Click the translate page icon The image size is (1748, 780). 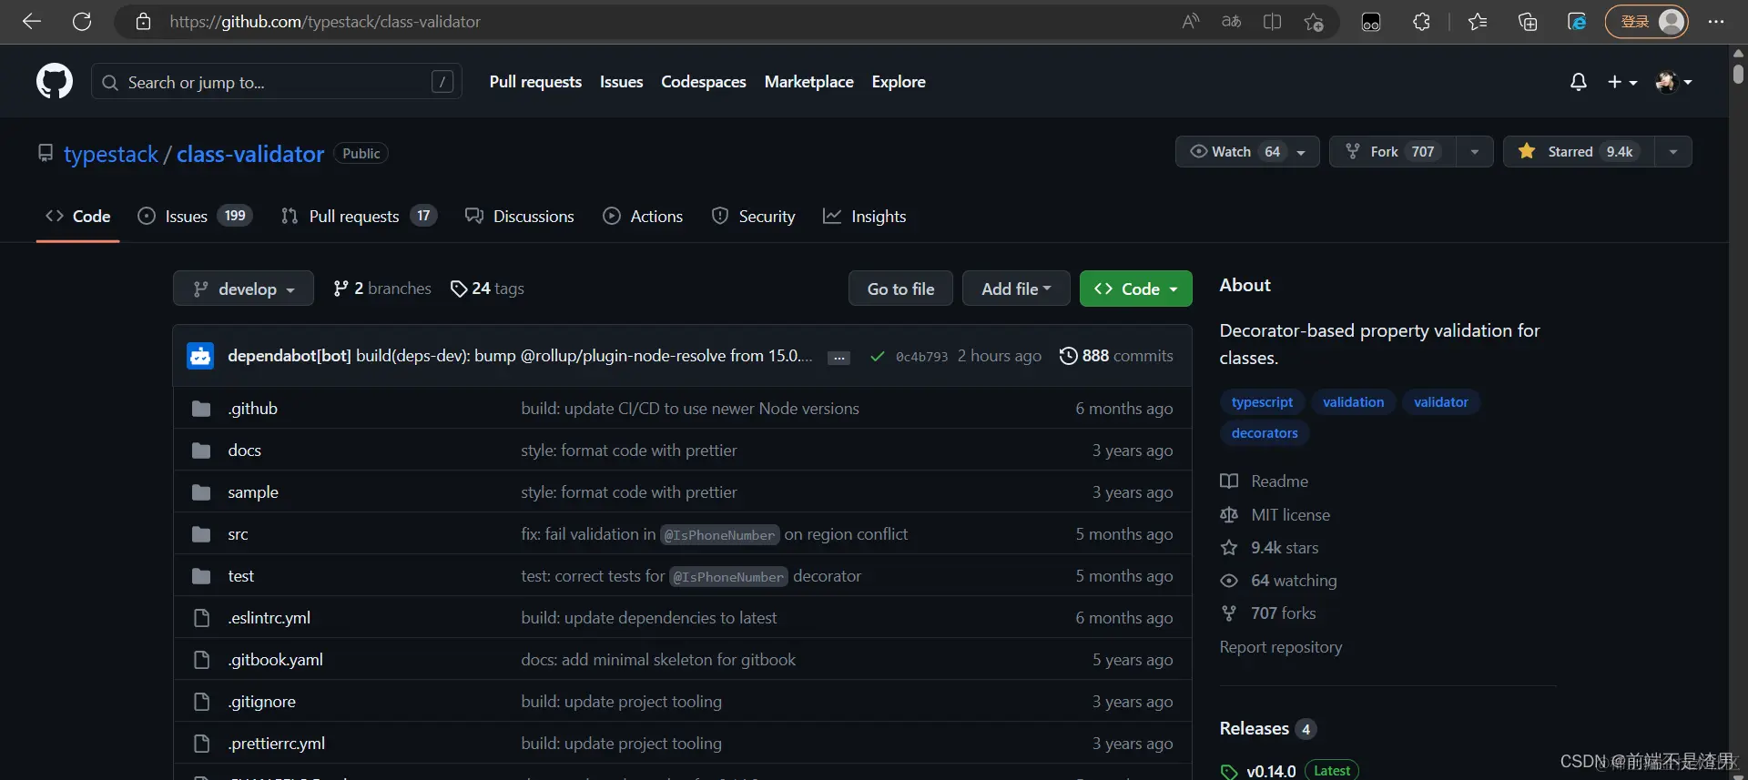(1231, 22)
